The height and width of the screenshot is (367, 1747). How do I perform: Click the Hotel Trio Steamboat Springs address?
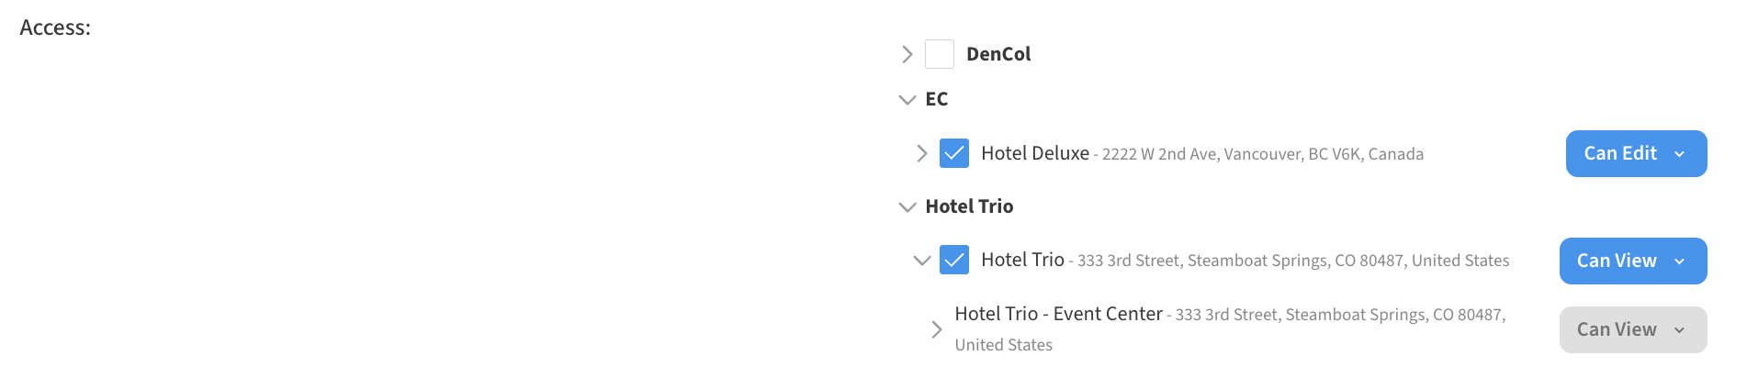point(1293,261)
